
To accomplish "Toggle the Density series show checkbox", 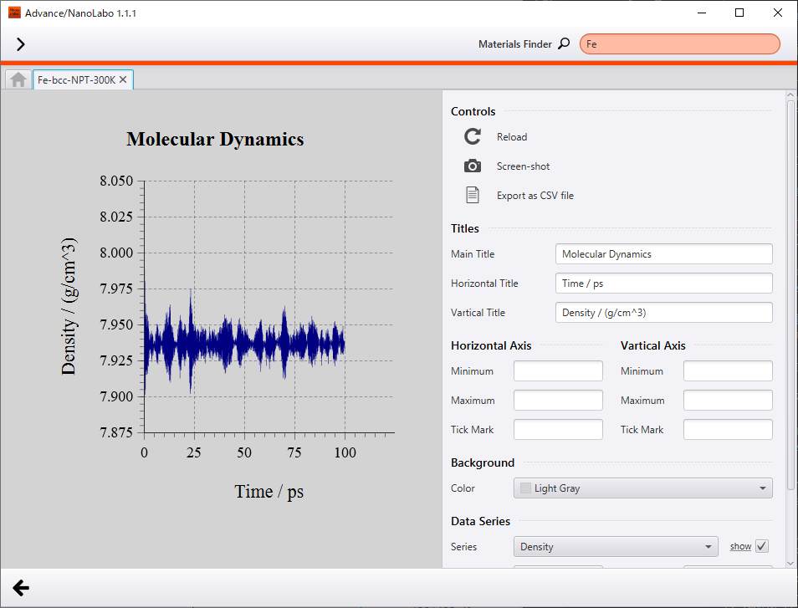I will (x=762, y=546).
